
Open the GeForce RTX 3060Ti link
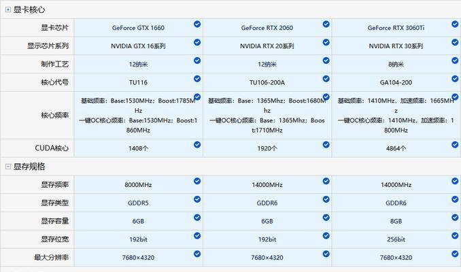tap(396, 28)
